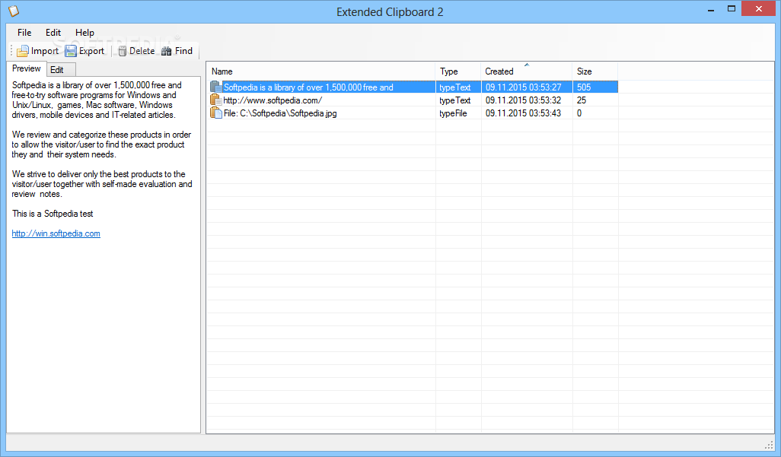The height and width of the screenshot is (457, 781).
Task: Close the Extended Clipboard 2 window
Action: pyautogui.click(x=759, y=8)
